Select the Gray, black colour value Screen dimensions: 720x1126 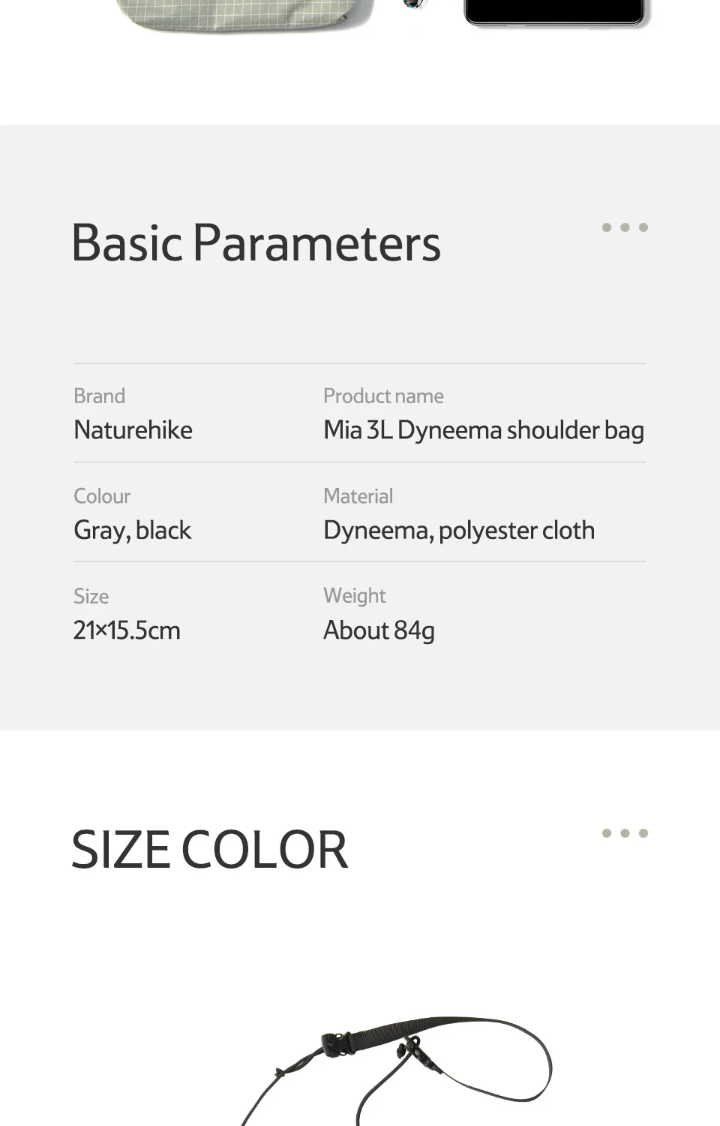132,531
